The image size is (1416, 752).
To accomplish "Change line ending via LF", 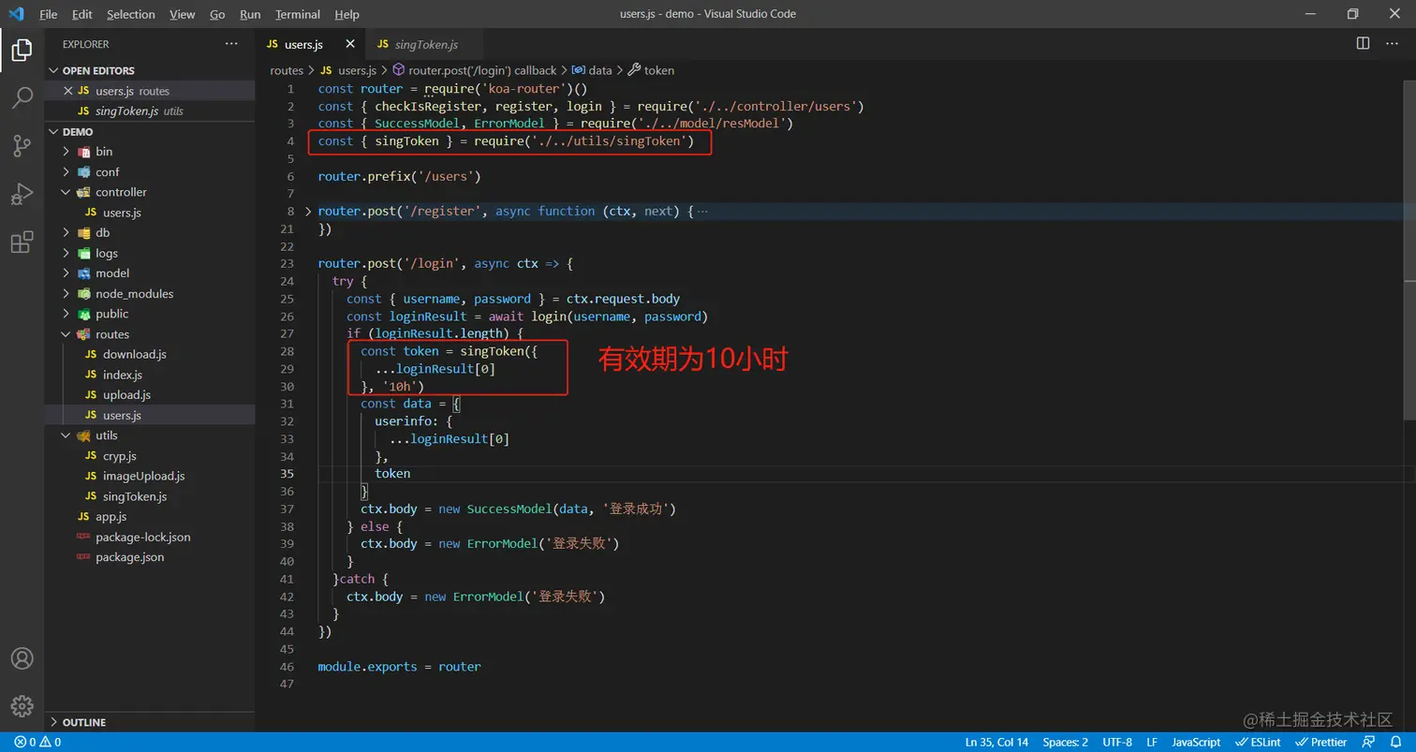I will pyautogui.click(x=1152, y=743).
